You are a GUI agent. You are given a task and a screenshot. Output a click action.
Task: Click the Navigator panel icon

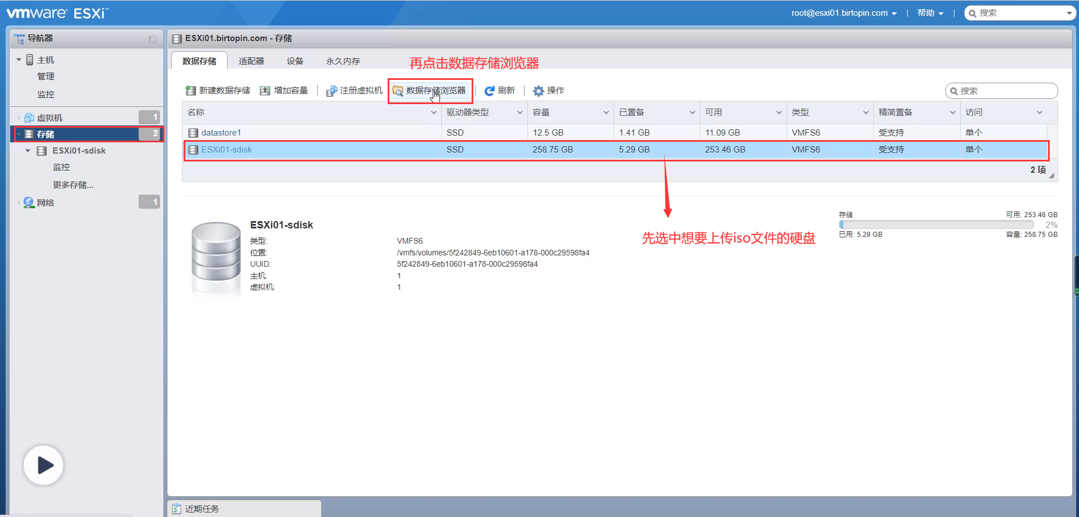[19, 38]
